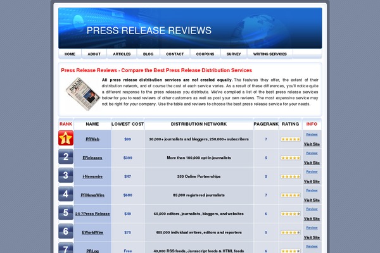The height and width of the screenshot is (253, 380).
Task: Read the Review link for i-Newswire
Action: click(x=312, y=171)
